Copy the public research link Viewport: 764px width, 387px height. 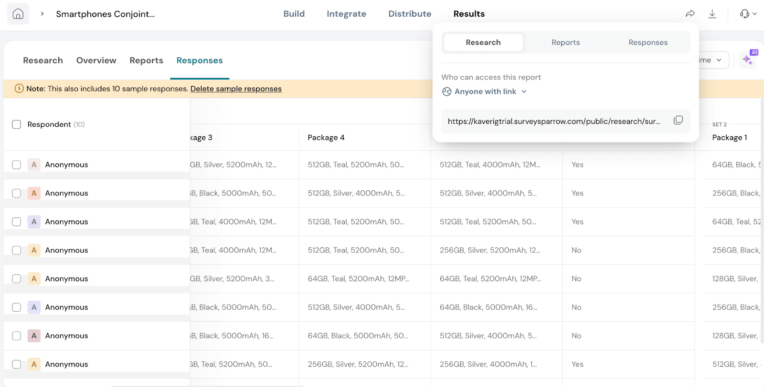click(678, 121)
